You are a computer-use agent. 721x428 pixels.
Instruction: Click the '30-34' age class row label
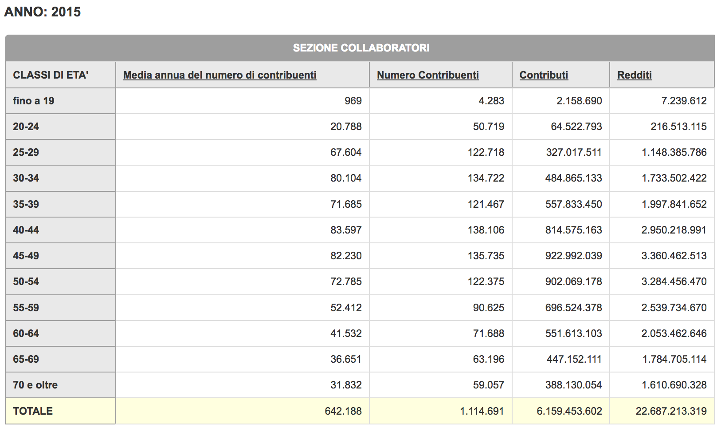[26, 178]
